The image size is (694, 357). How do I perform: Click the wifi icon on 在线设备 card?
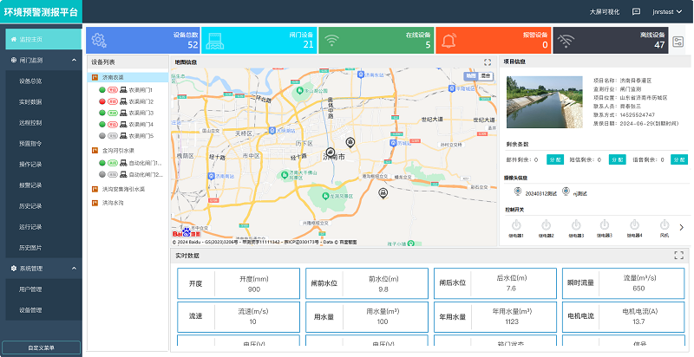[331, 41]
